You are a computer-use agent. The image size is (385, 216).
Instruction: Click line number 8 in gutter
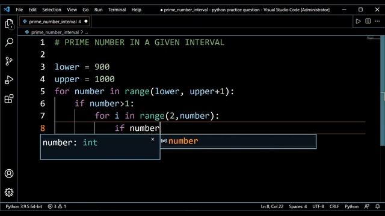tap(43, 128)
